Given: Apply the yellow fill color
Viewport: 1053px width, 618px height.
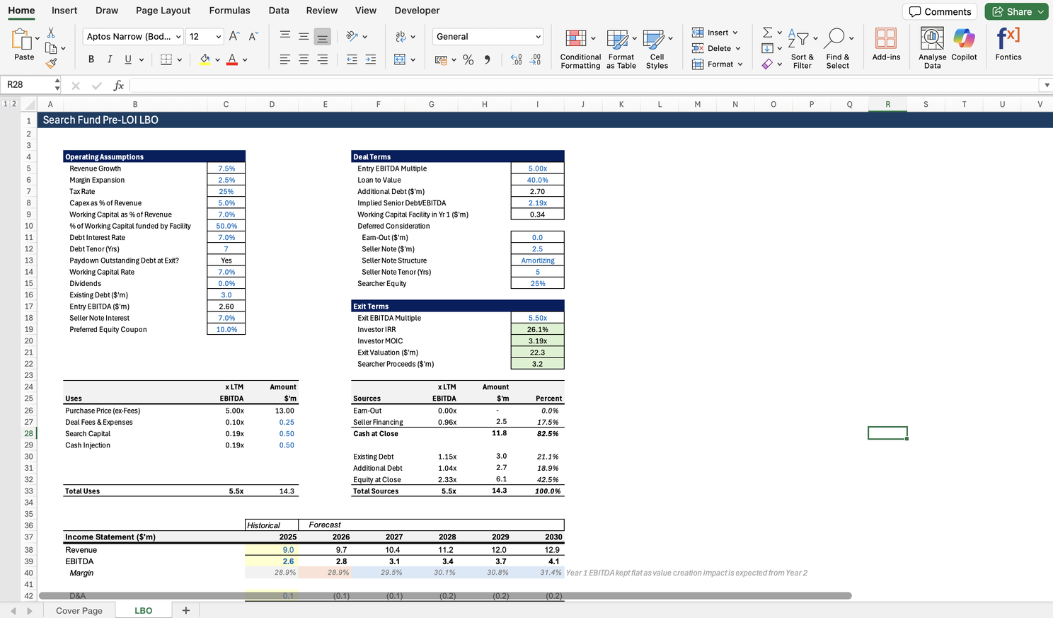Looking at the screenshot, I should click(205, 60).
